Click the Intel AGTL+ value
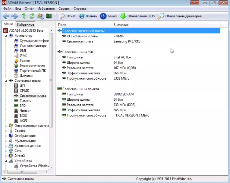The height and width of the screenshot is (183, 230). click(122, 57)
